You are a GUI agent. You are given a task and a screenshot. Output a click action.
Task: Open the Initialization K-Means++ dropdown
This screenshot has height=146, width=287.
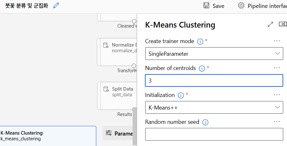coord(214,107)
